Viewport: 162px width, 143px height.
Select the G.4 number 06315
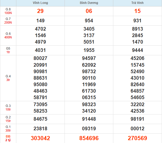(x=89, y=98)
